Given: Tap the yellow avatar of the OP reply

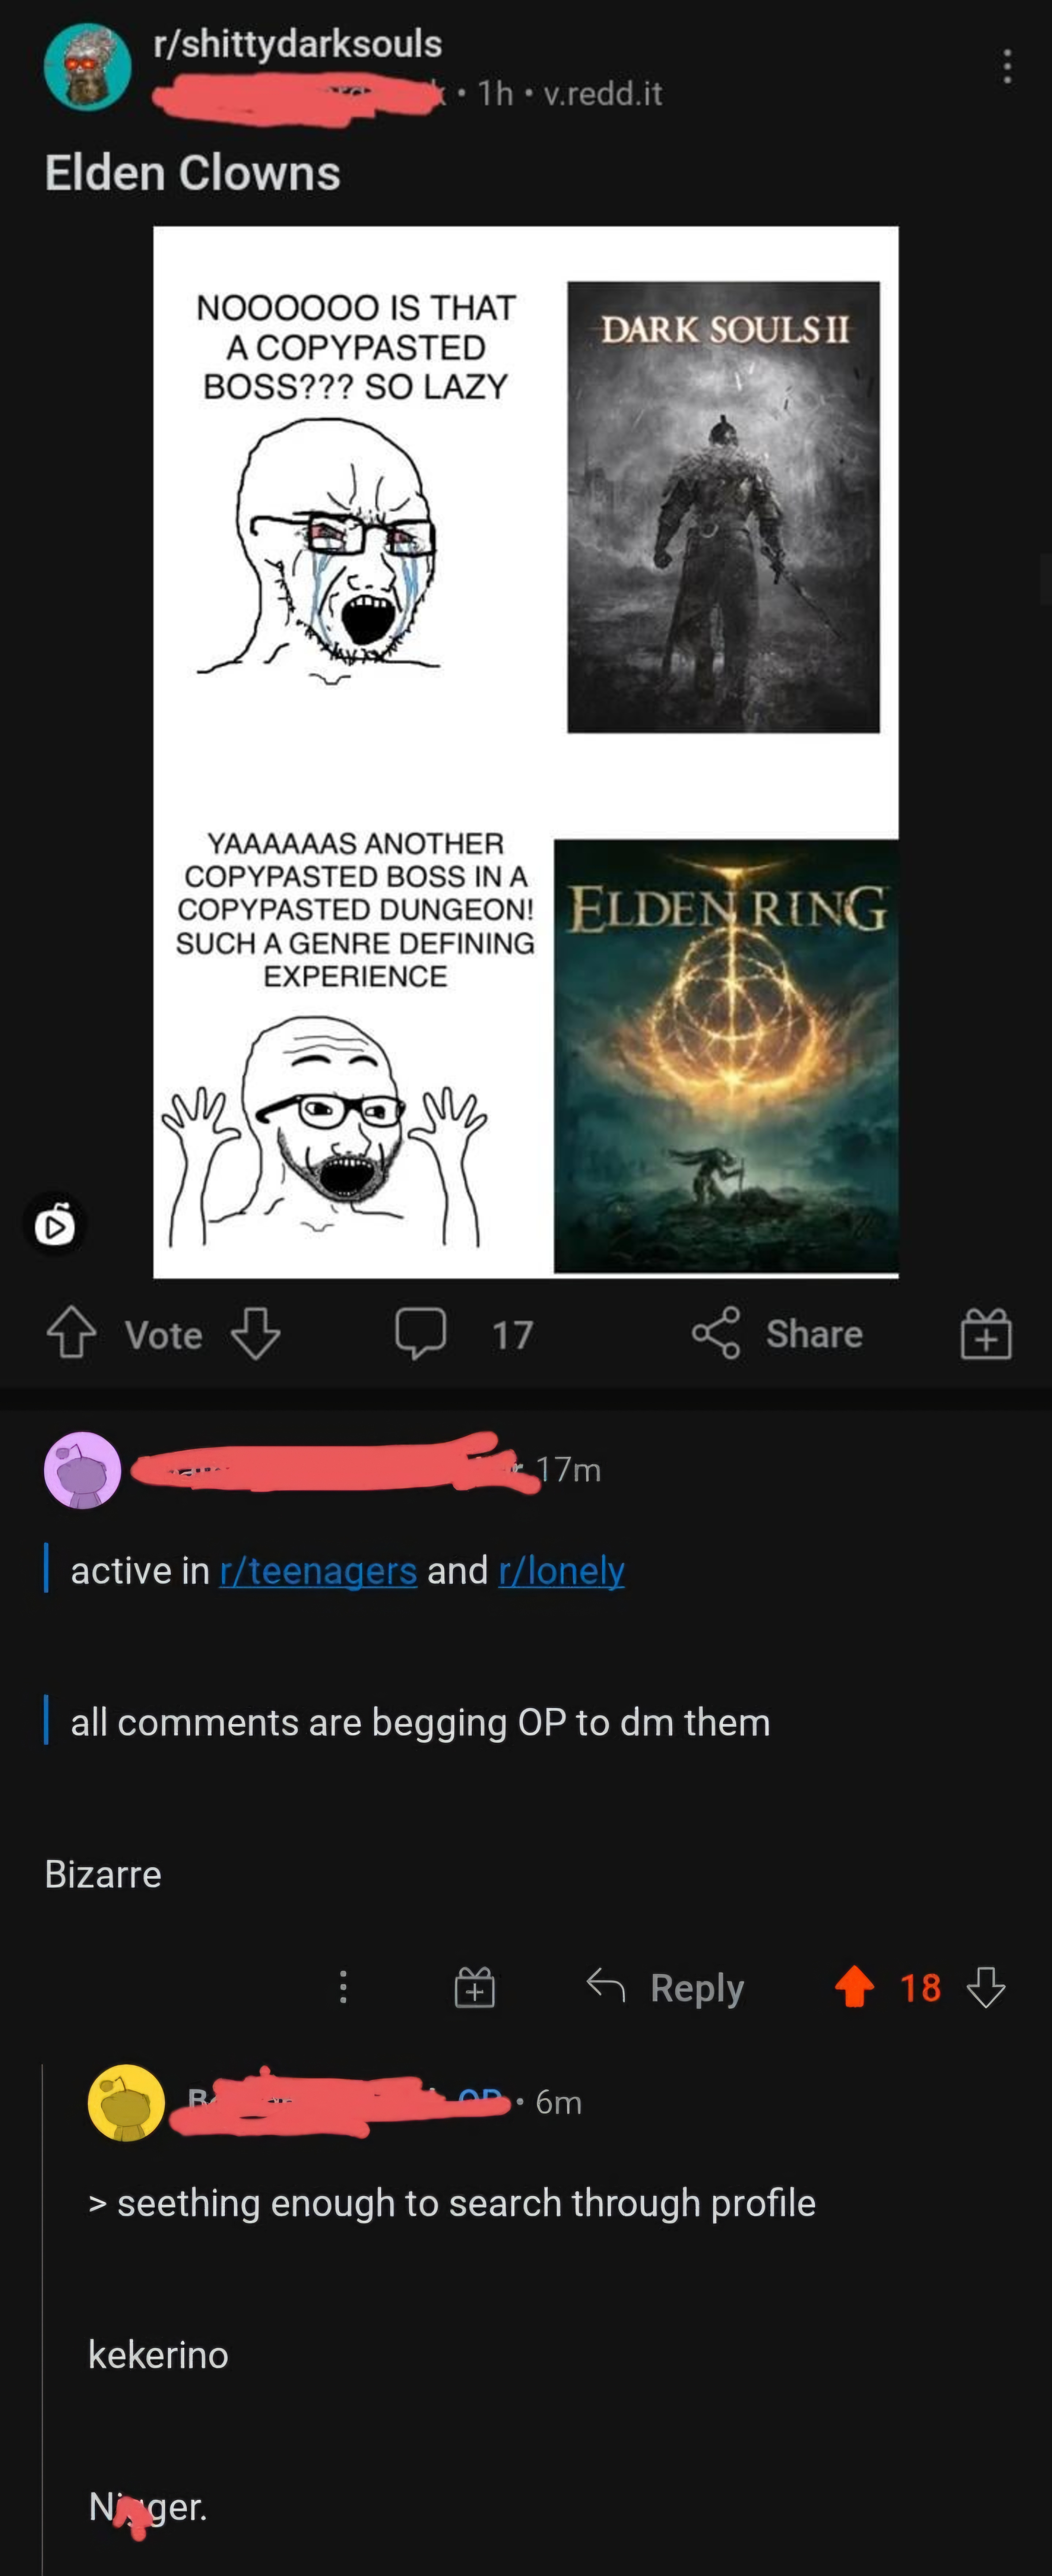Looking at the screenshot, I should coord(126,2102).
